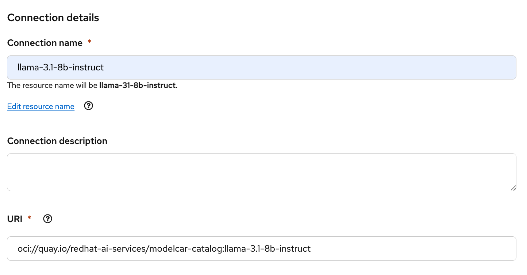Place cursor on "oci://" in URI field
The height and width of the screenshot is (275, 527).
click(26, 249)
